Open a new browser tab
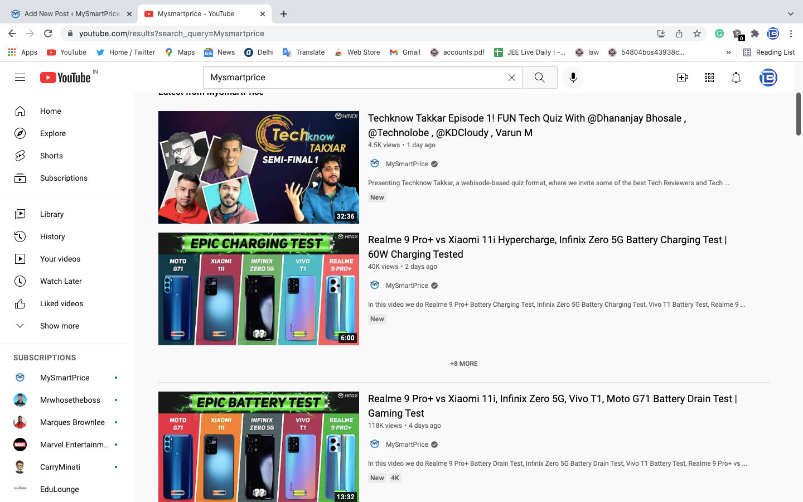The height and width of the screenshot is (502, 803). click(284, 14)
